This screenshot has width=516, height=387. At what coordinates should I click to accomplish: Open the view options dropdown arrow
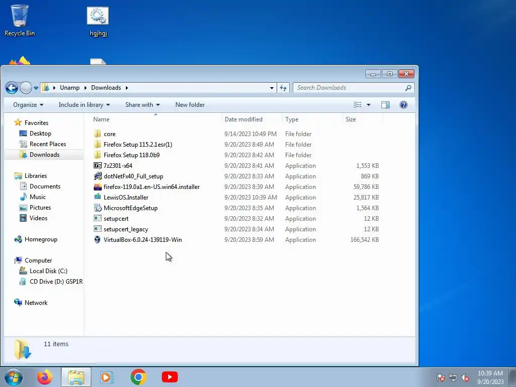click(x=368, y=105)
